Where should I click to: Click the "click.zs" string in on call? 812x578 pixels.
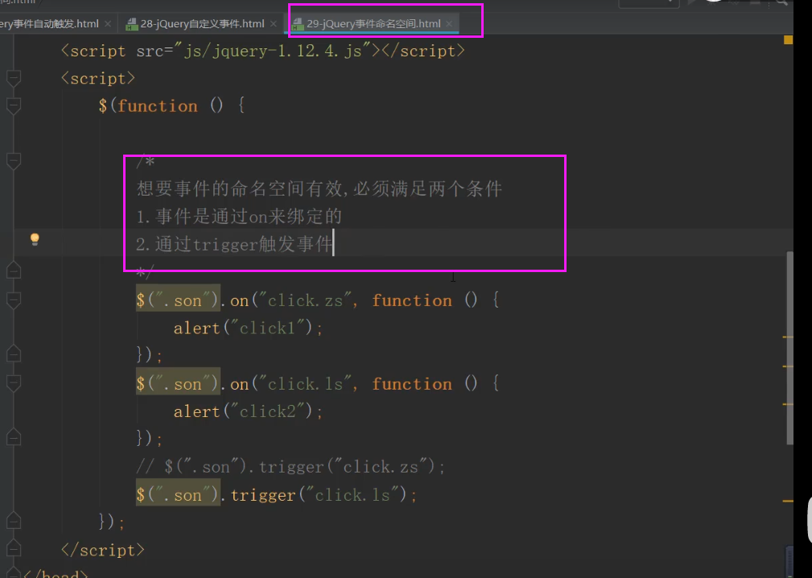click(305, 300)
